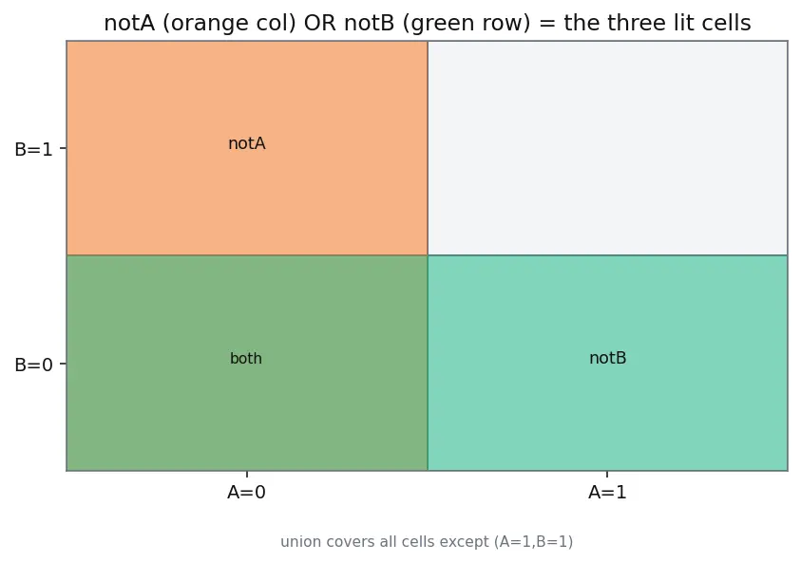Viewport: 801px width, 562px height.
Task: Click the notB text label
Action: click(607, 358)
